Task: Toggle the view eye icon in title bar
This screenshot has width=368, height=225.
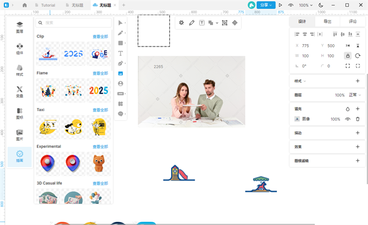Action: tap(290, 5)
